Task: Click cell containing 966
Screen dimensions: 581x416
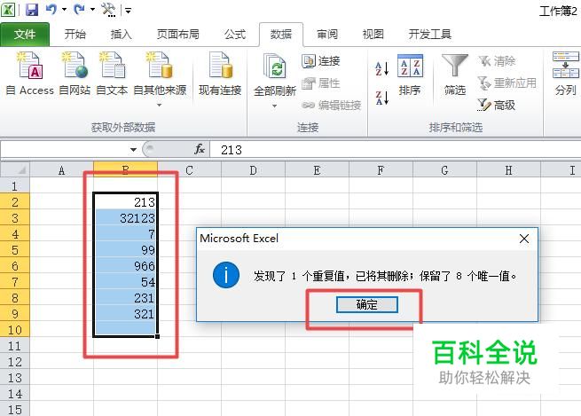Action: tap(126, 265)
